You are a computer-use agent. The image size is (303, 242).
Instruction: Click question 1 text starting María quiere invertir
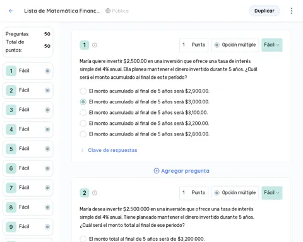coord(169,69)
